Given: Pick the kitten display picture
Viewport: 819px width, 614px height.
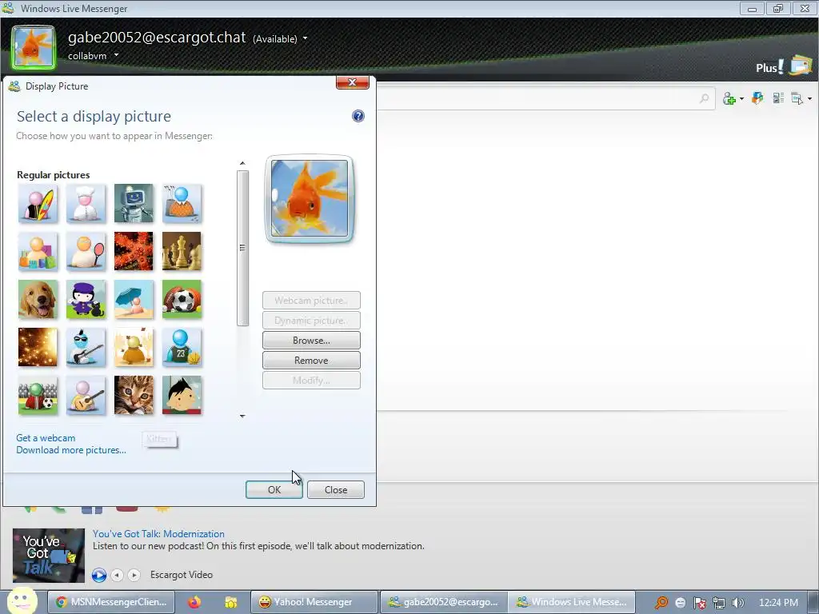Looking at the screenshot, I should tap(134, 395).
